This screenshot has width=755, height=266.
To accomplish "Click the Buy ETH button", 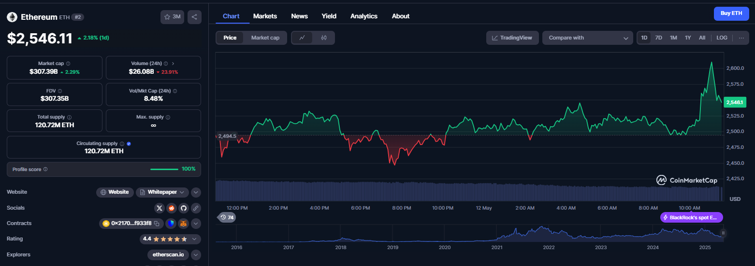I will pyautogui.click(x=731, y=13).
